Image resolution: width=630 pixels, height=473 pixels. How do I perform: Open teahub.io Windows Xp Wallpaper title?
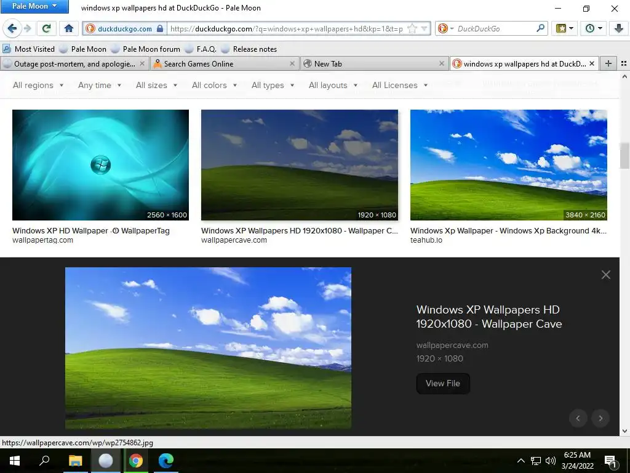pos(508,231)
